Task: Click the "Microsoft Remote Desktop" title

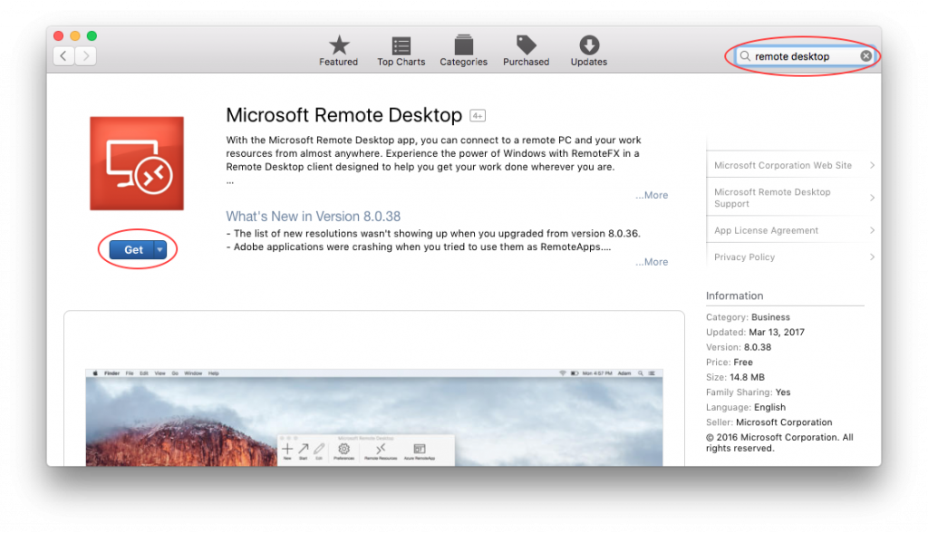Action: tap(343, 115)
